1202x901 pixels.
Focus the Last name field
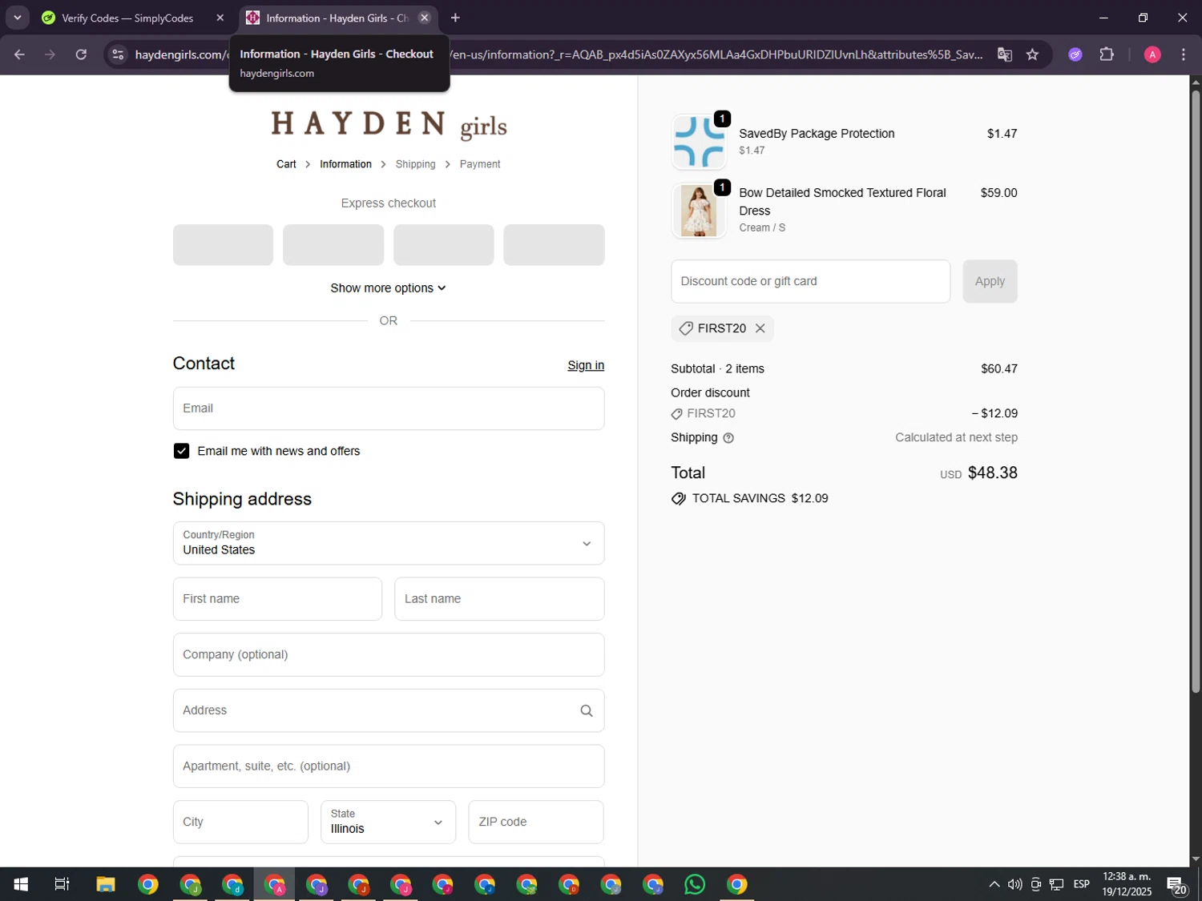click(499, 599)
